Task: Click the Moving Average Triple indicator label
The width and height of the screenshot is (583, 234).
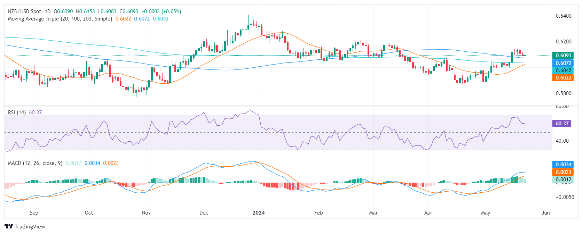Action: coord(60,19)
